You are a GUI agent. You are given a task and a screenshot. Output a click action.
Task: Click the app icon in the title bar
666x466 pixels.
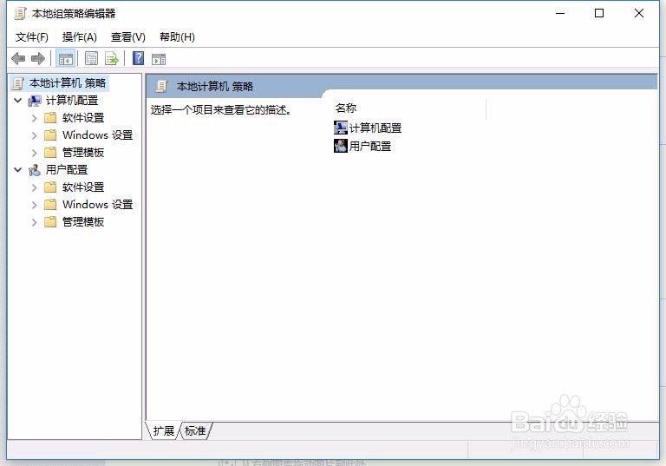(20, 14)
